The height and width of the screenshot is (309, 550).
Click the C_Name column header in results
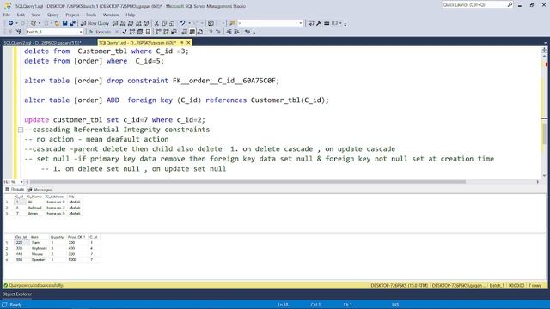(34, 197)
